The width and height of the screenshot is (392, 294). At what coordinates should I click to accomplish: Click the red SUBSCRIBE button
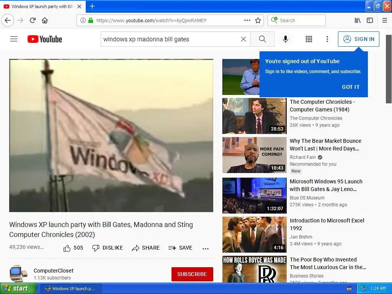click(x=192, y=274)
